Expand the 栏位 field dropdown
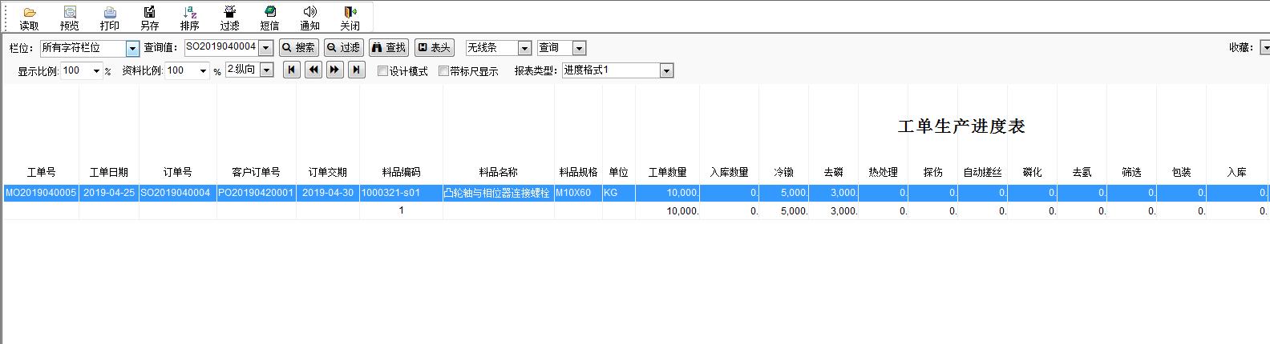Screen dimensions: 1270x344 coord(132,49)
